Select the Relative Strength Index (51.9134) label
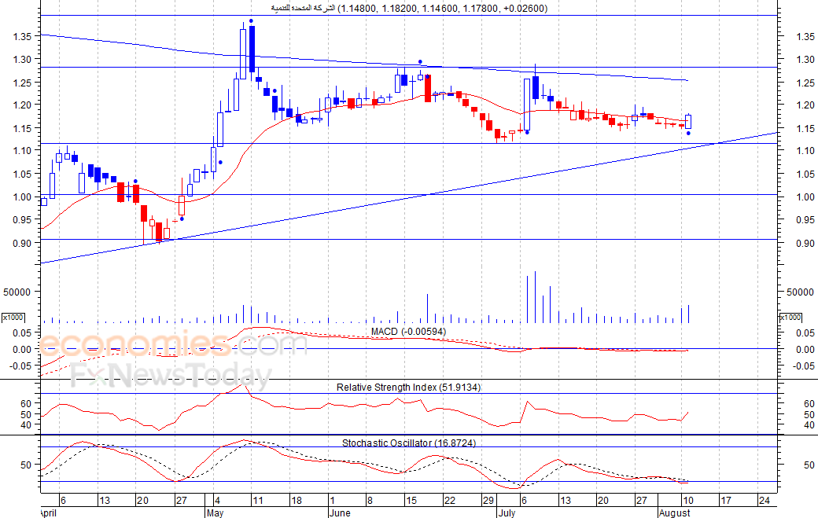 [x=408, y=388]
